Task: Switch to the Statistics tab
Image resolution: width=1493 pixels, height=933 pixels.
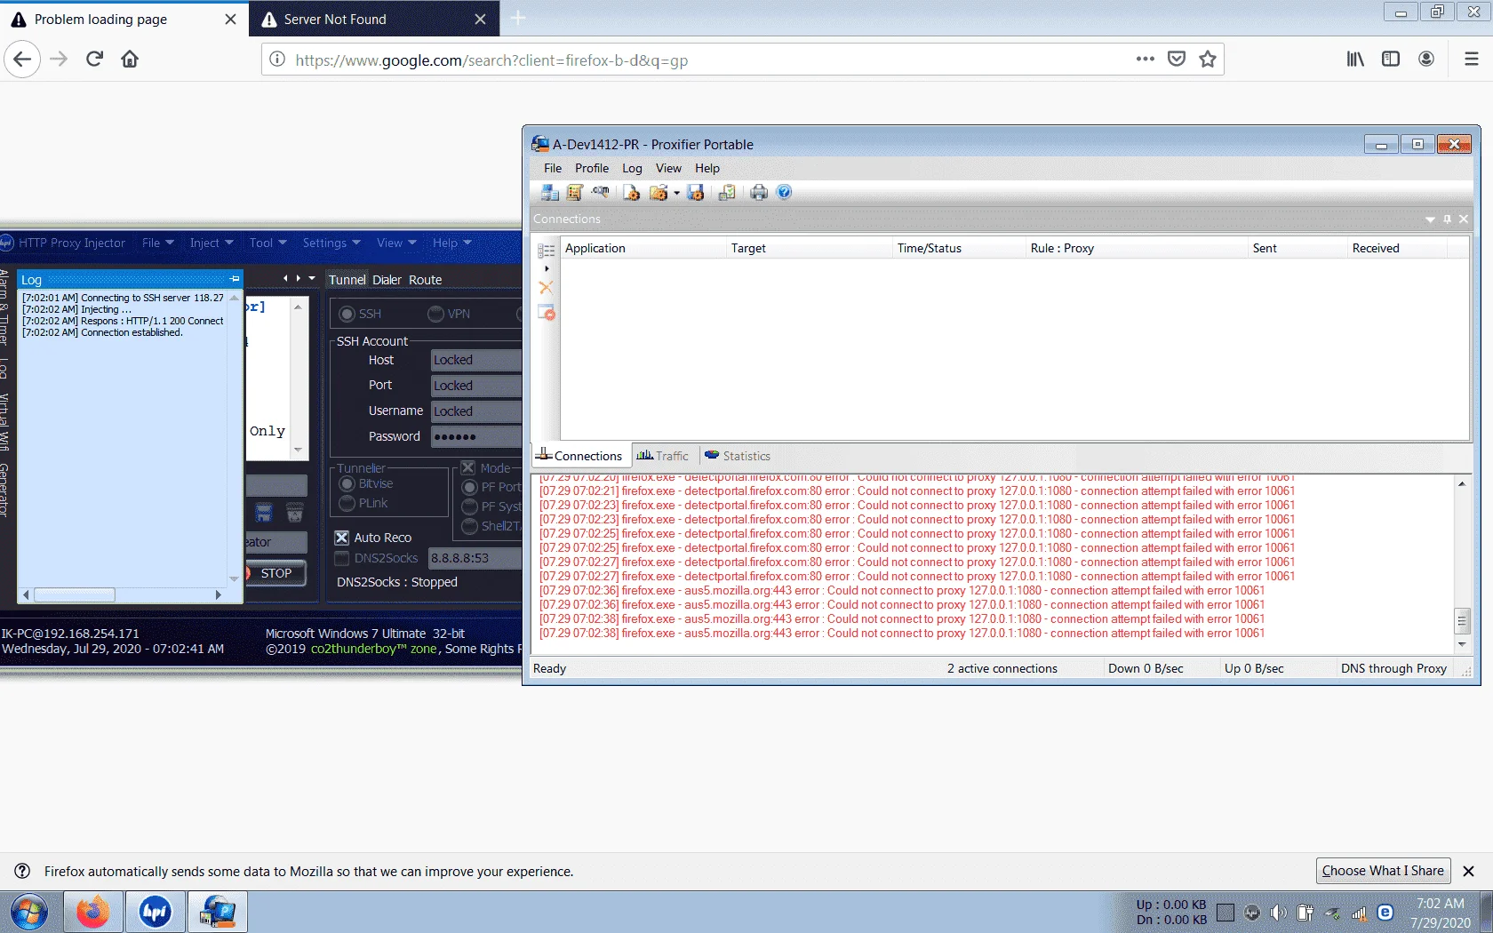Action: [x=738, y=456]
